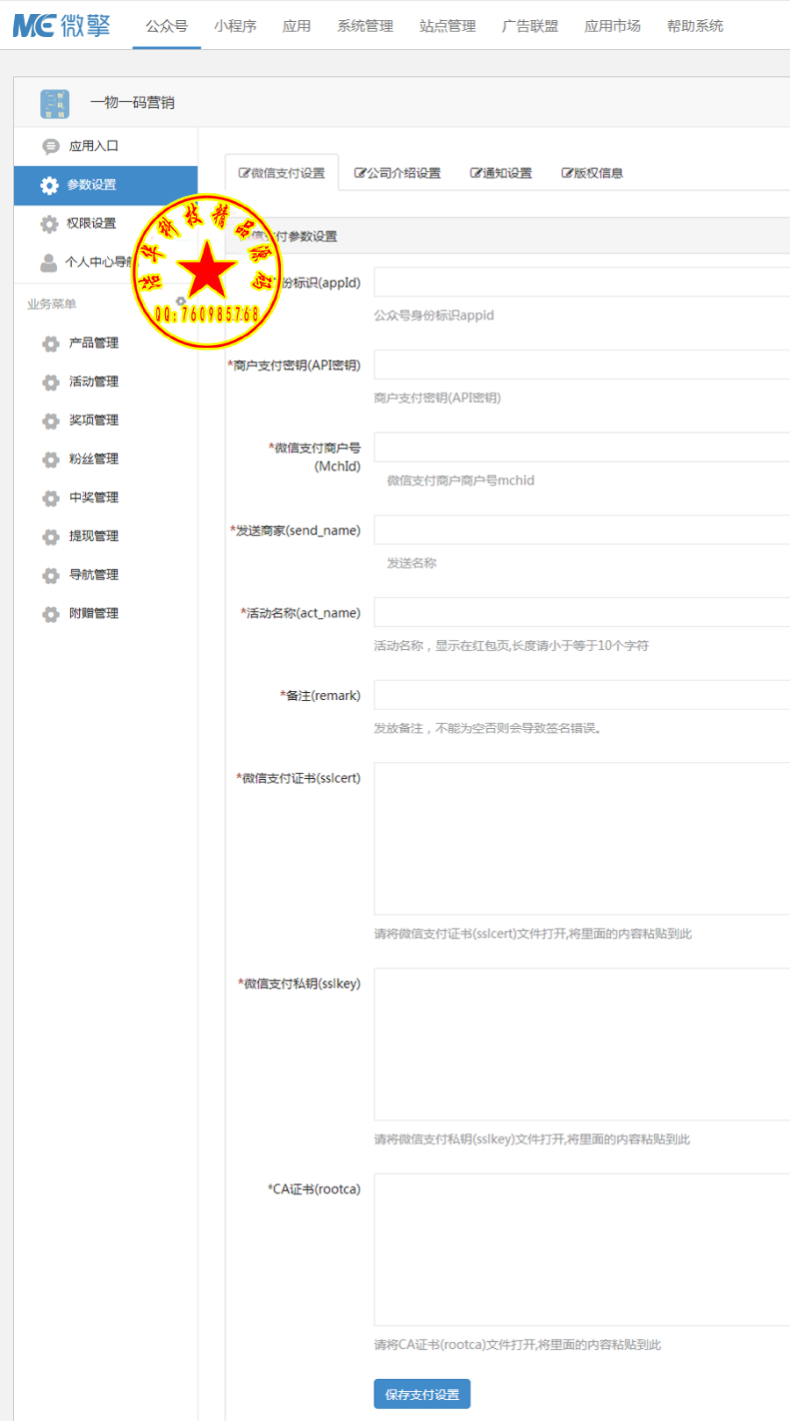Click the 微信支付证书(sslcert) text area
The width and height of the screenshot is (790, 1421).
pyautogui.click(x=582, y=839)
